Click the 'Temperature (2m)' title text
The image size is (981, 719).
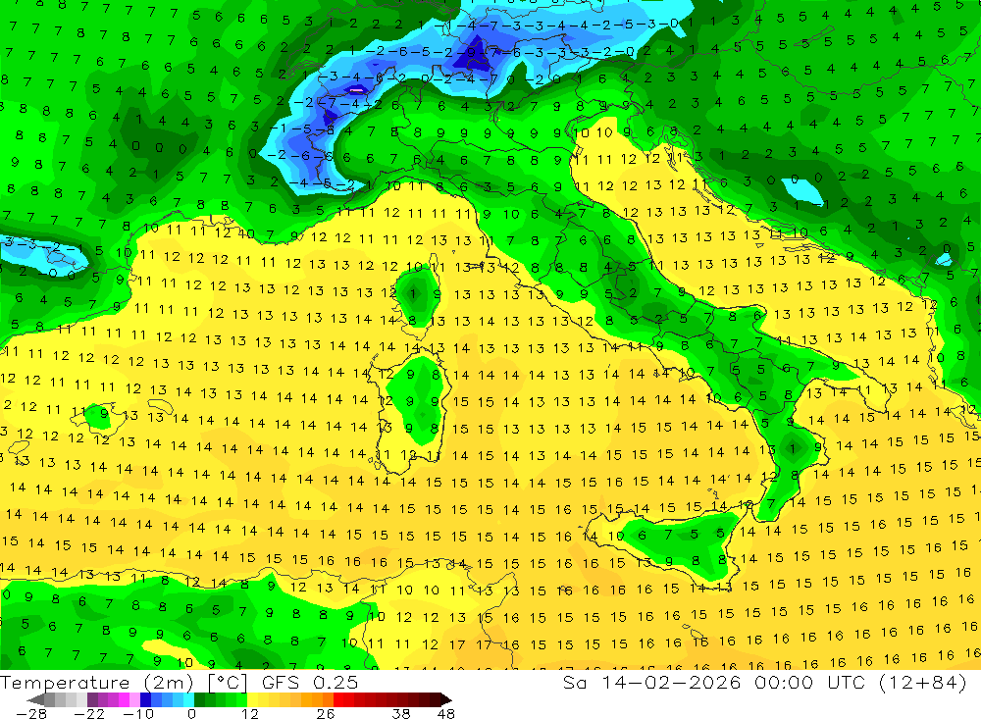97,683
